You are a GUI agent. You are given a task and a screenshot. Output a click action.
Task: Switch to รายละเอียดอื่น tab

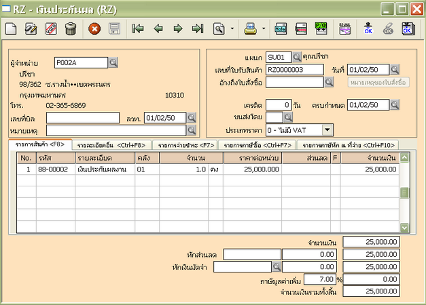(x=112, y=145)
